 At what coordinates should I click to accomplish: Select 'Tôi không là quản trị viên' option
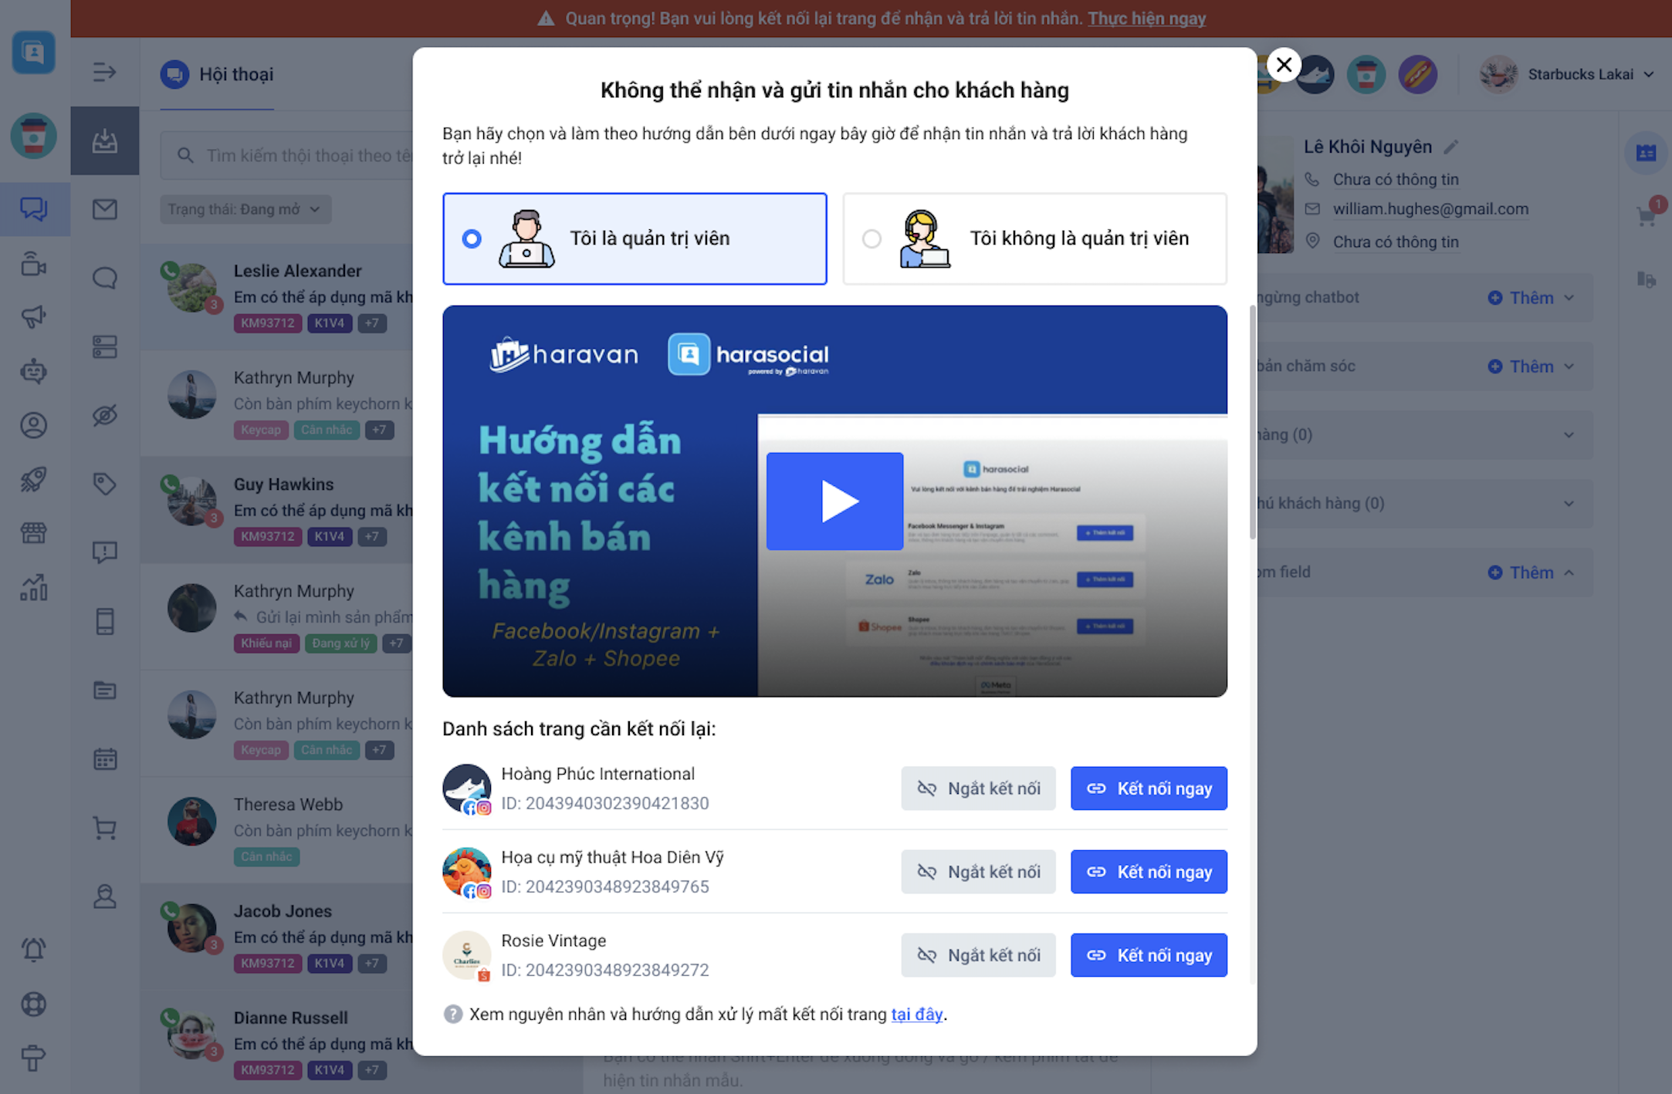872,239
